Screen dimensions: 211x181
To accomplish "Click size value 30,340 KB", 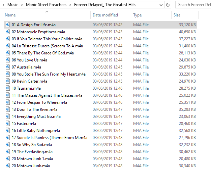I will [x=187, y=166].
